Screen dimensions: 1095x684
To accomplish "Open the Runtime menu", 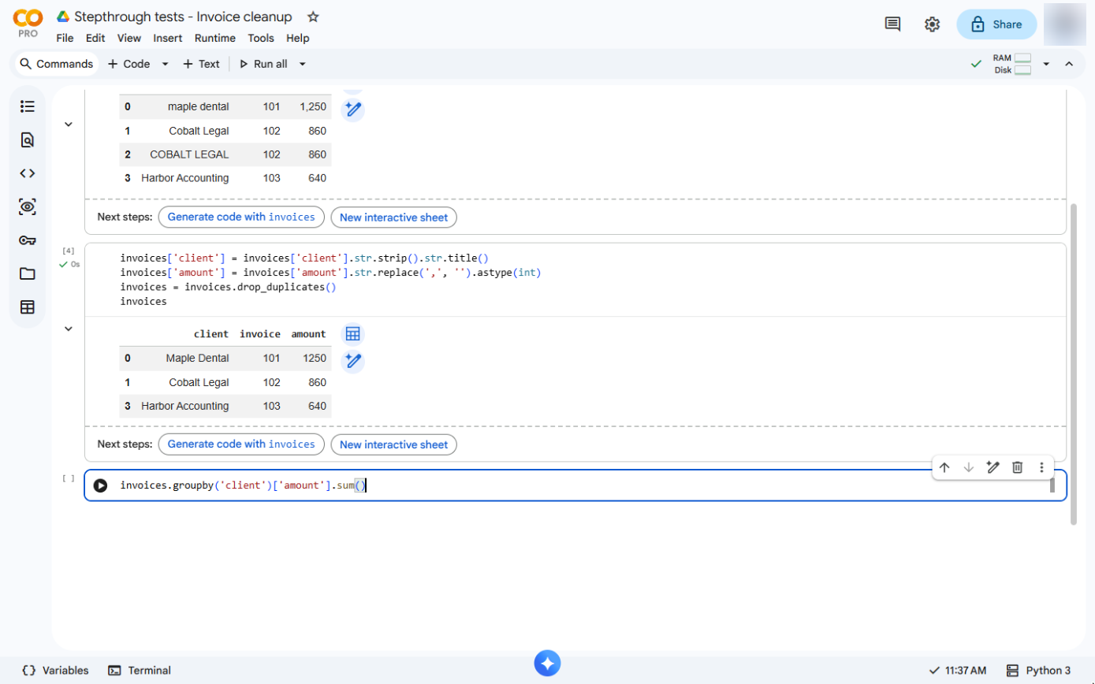I will point(214,38).
